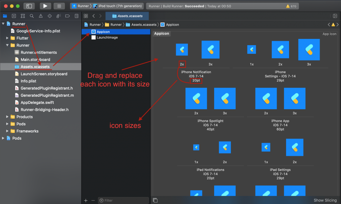Click Runner folder in the breadcrumb bar
Screen dimensions: 341x204
[113, 25]
